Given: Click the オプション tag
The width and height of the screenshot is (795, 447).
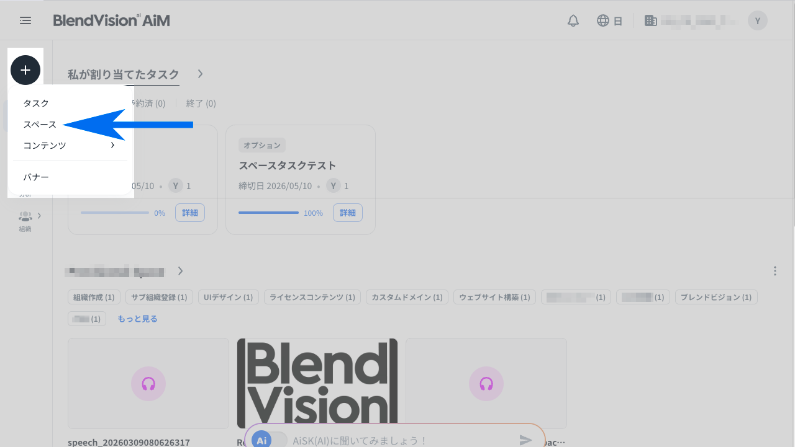Looking at the screenshot, I should 262,145.
